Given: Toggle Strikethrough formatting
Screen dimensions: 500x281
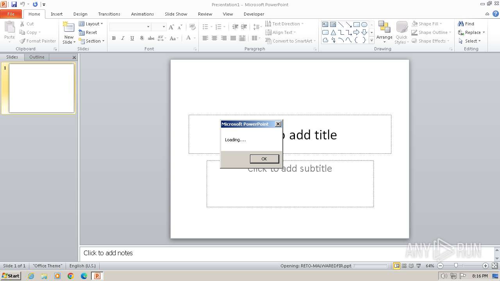Looking at the screenshot, I should [151, 38].
